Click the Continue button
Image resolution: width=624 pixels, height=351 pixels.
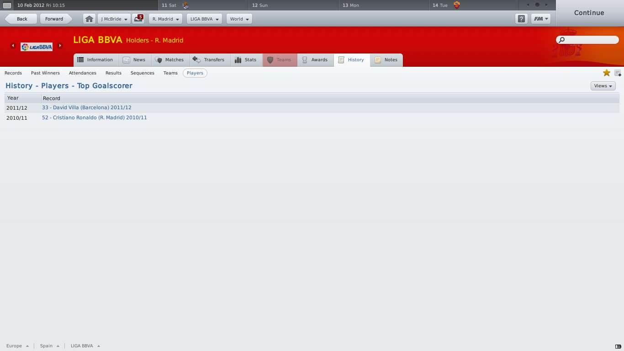click(589, 13)
